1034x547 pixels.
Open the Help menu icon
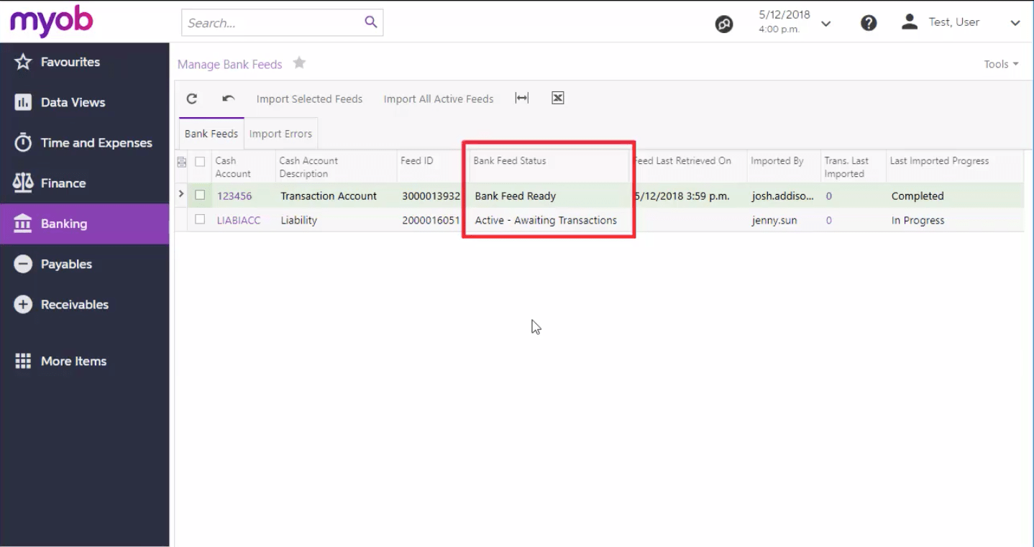pos(868,22)
